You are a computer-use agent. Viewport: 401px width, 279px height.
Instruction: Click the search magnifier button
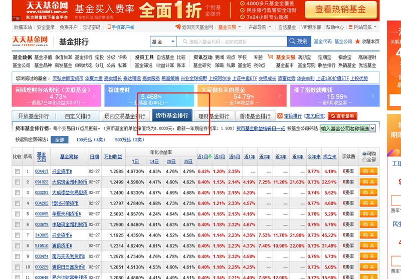pyautogui.click(x=299, y=41)
